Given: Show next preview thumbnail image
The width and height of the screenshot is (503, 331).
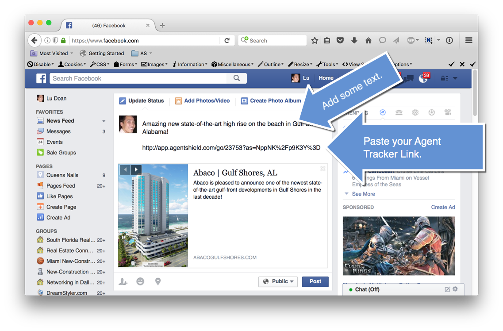Looking at the screenshot, I should [x=136, y=169].
